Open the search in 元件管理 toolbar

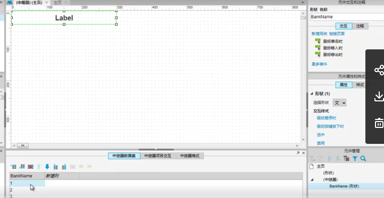click(363, 159)
